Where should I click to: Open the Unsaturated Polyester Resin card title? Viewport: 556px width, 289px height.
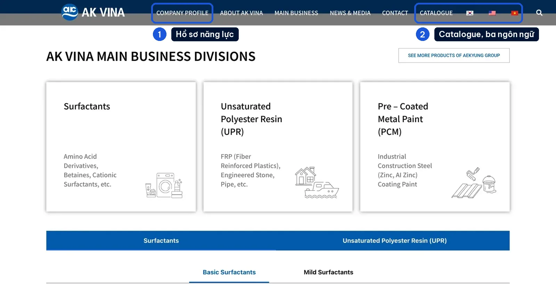252,119
